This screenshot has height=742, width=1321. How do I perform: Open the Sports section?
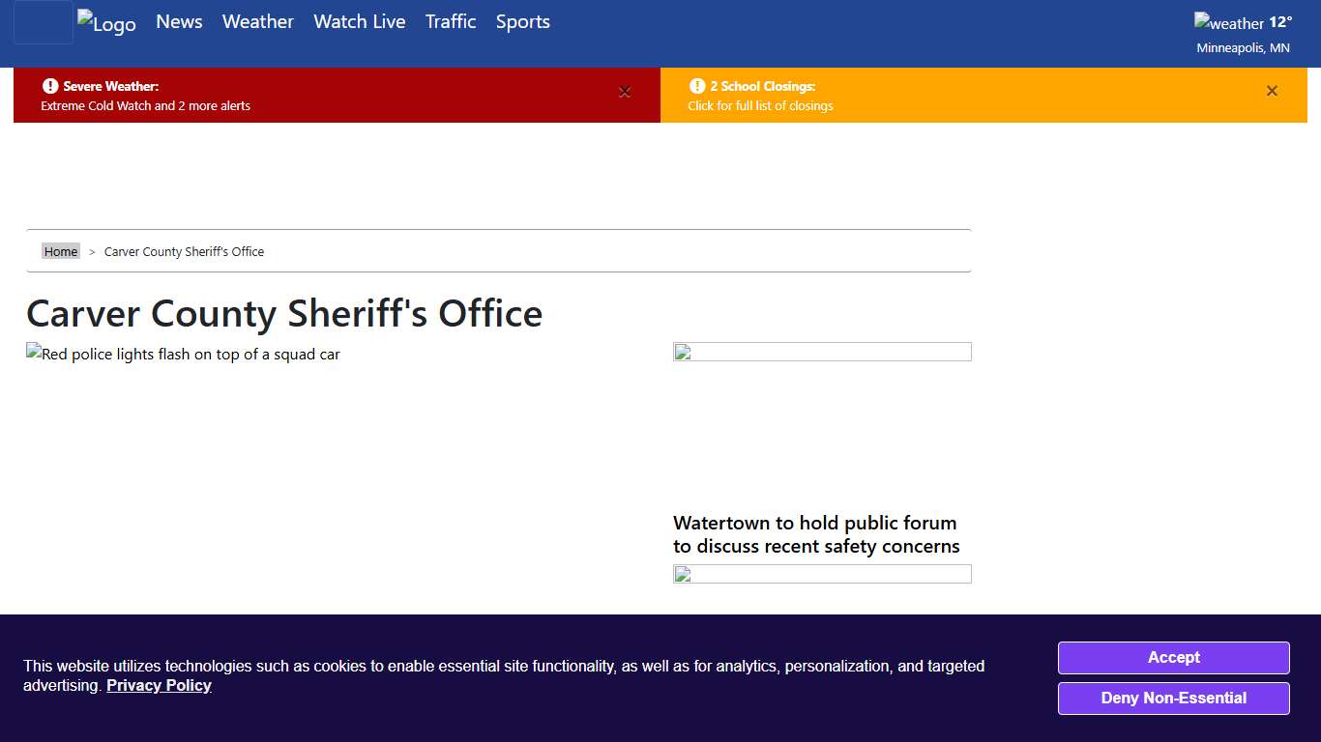(x=522, y=21)
